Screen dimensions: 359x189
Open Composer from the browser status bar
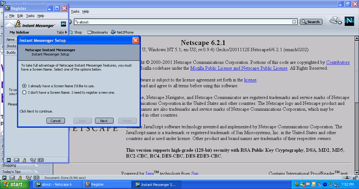[28, 178]
